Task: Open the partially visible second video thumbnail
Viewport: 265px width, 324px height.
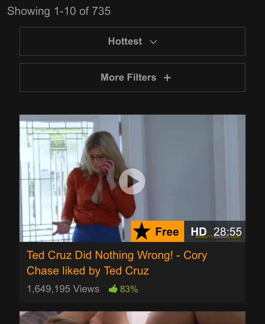Action: pos(132,318)
